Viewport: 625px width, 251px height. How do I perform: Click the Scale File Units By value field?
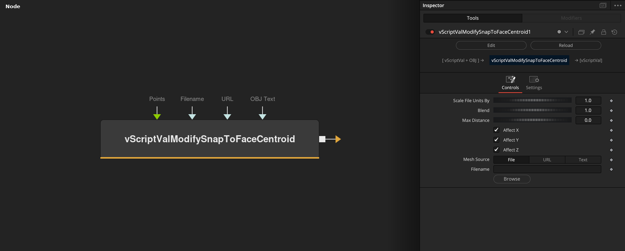[x=588, y=101]
